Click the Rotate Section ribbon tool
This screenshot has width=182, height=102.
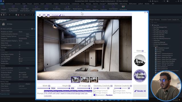coord(78,8)
